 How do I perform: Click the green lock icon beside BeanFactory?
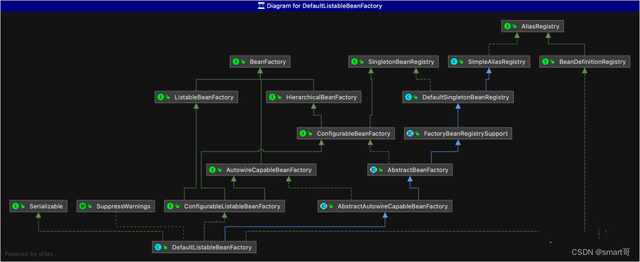point(243,62)
